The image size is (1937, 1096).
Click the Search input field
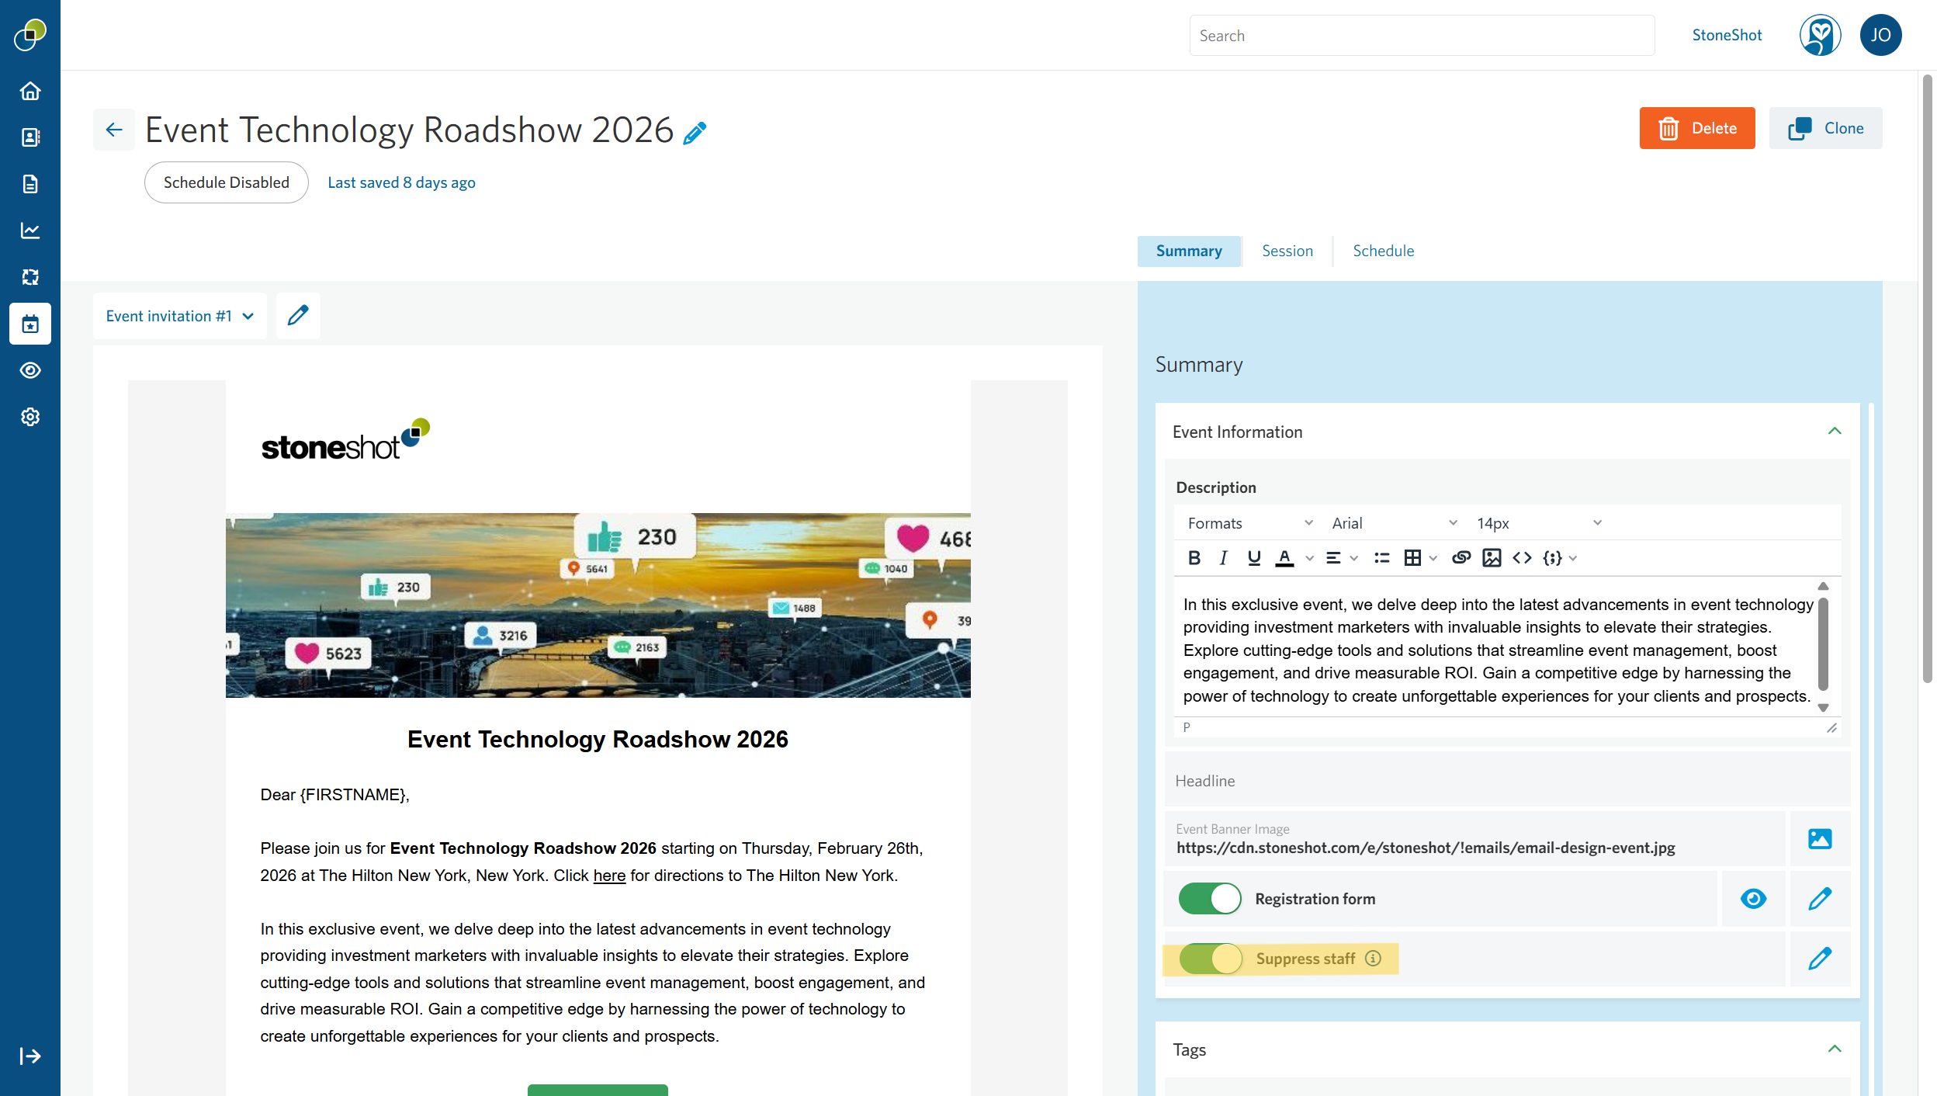[1422, 36]
